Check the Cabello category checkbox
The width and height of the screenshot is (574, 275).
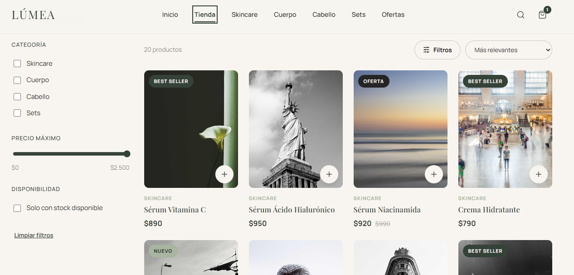coord(17,97)
